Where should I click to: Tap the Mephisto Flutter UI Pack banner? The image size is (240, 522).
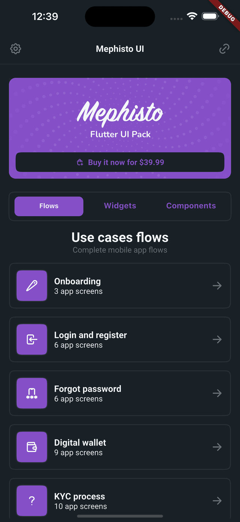120,128
